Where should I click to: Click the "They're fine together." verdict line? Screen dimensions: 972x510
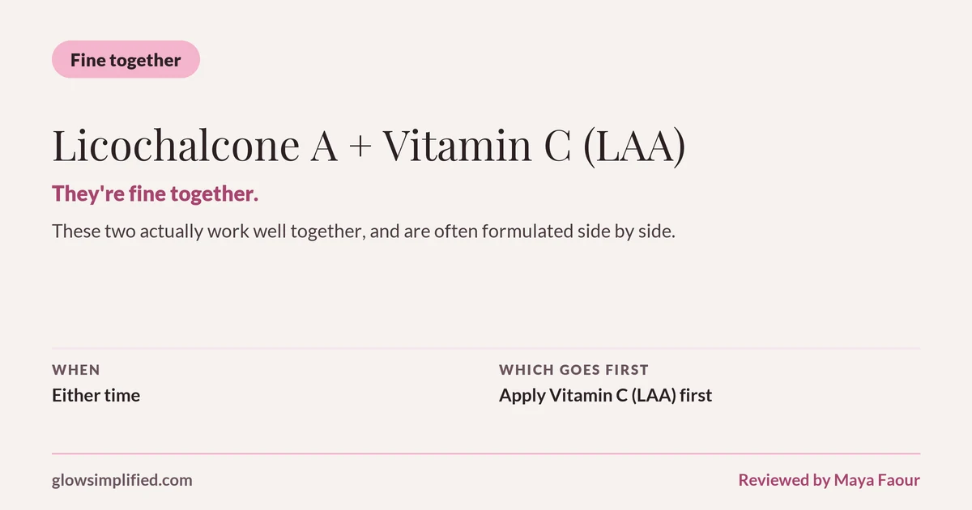coord(155,194)
